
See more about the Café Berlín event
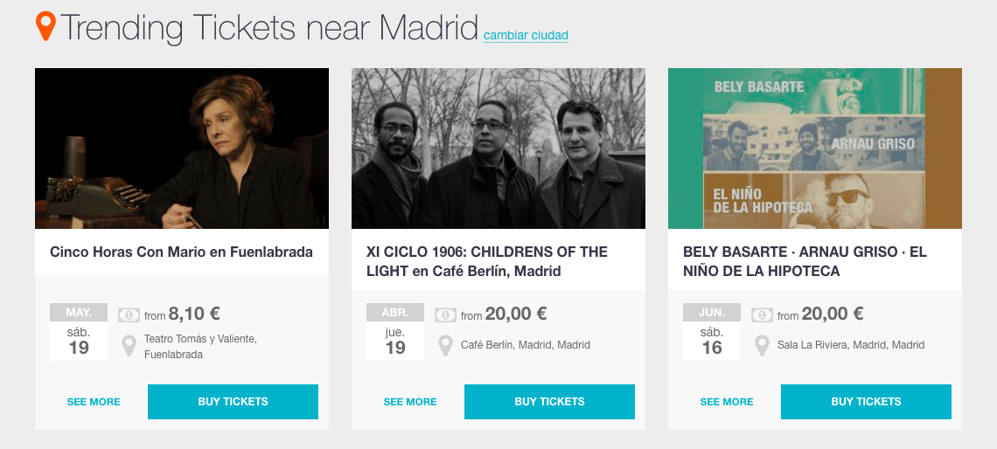coord(410,402)
